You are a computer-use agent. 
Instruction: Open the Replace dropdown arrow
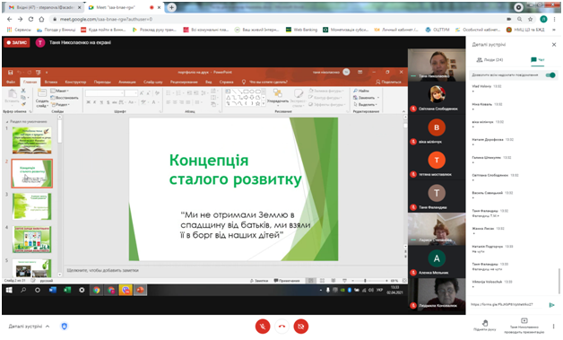point(377,98)
